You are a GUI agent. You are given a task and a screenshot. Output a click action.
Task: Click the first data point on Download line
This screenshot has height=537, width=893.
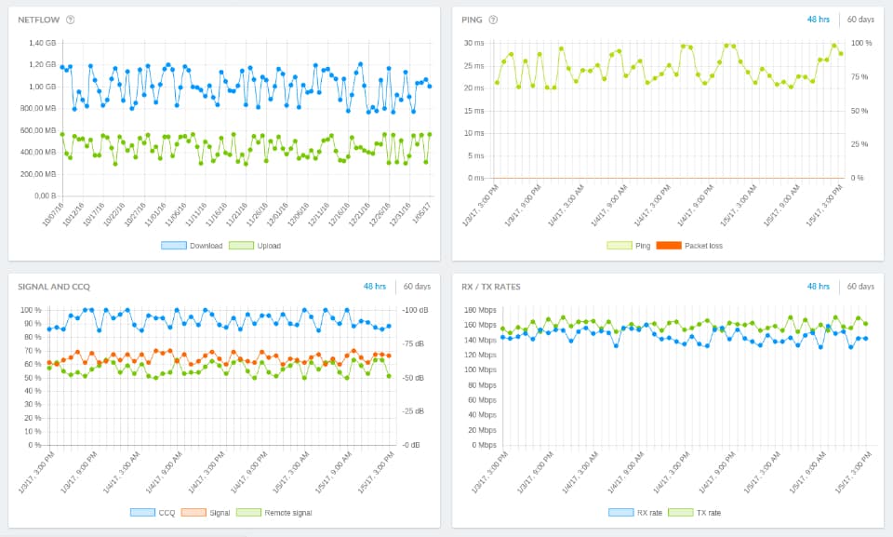tap(62, 67)
